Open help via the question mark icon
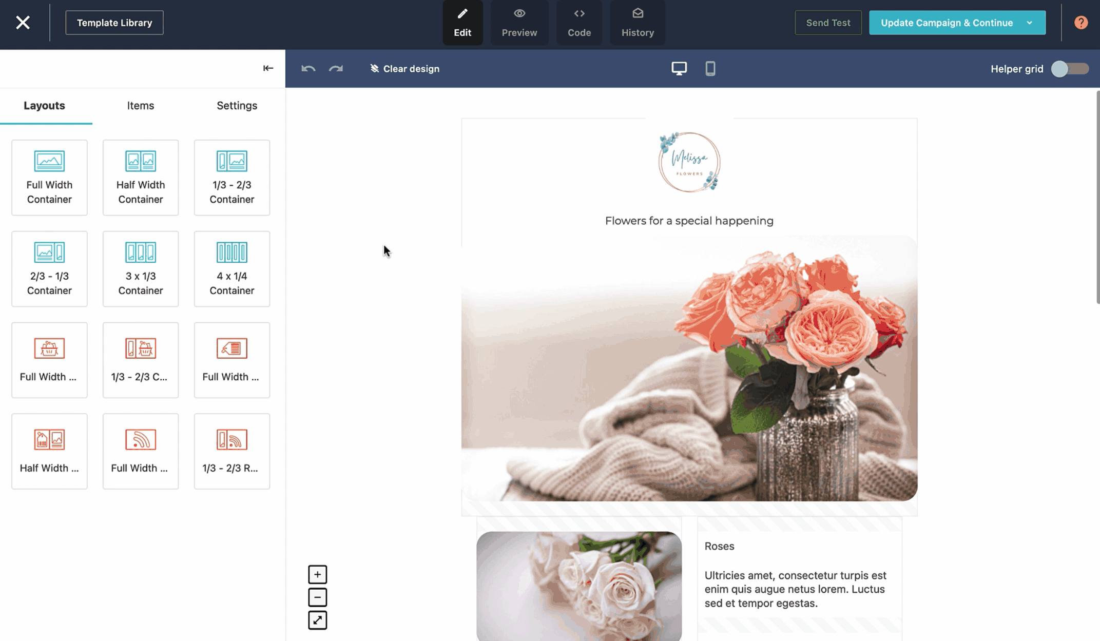The image size is (1100, 641). pos(1081,23)
